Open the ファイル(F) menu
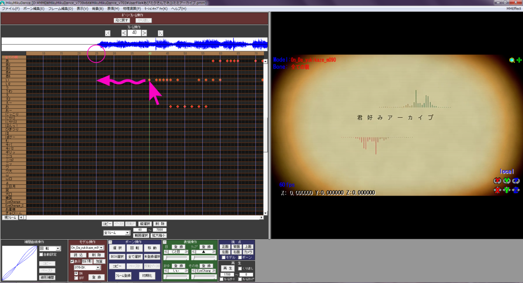 (x=11, y=9)
